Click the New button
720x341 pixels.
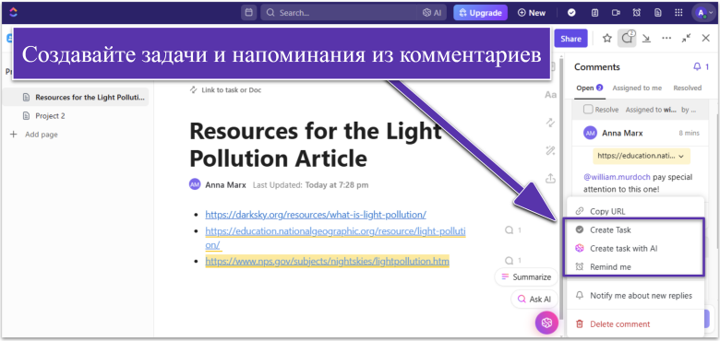(532, 13)
